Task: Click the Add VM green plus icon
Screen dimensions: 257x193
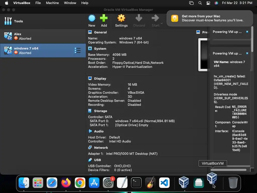Action: click(x=104, y=18)
